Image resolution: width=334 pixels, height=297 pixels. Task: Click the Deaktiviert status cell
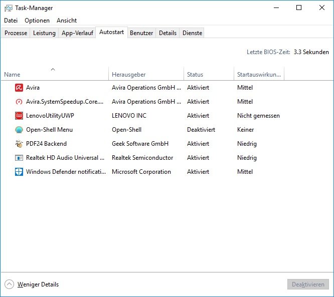(201, 130)
